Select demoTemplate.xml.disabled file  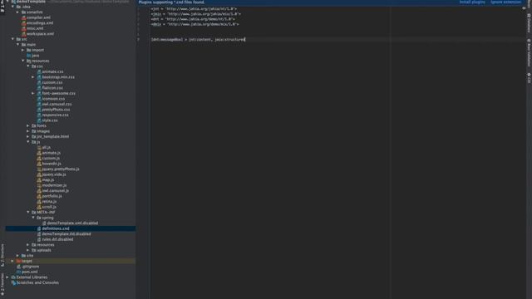[72, 223]
